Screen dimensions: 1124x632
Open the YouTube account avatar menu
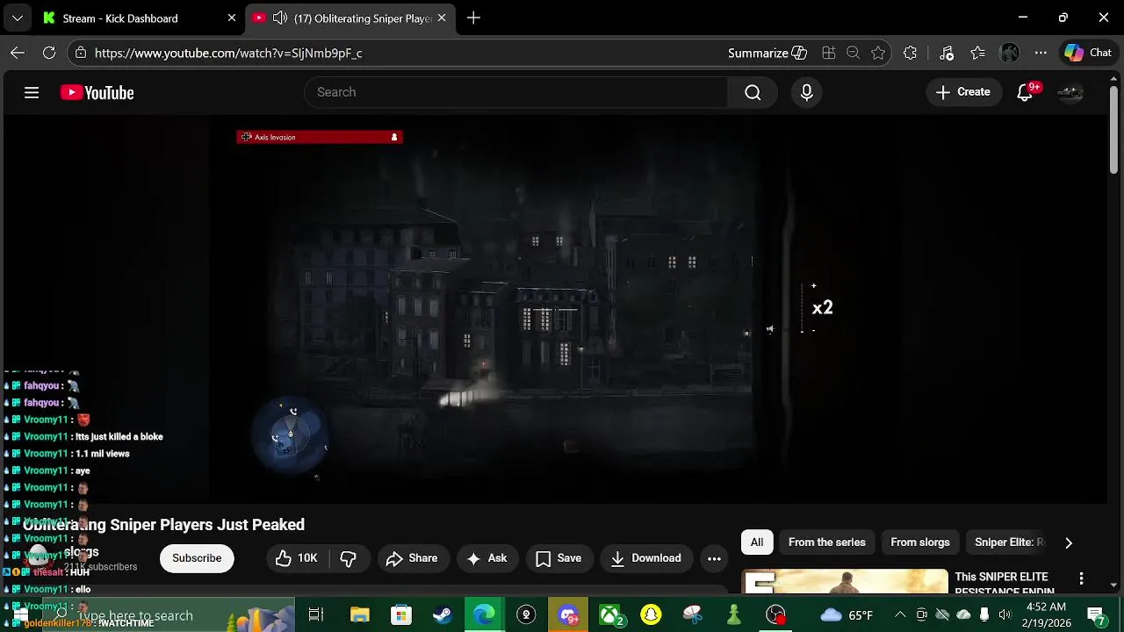point(1070,92)
